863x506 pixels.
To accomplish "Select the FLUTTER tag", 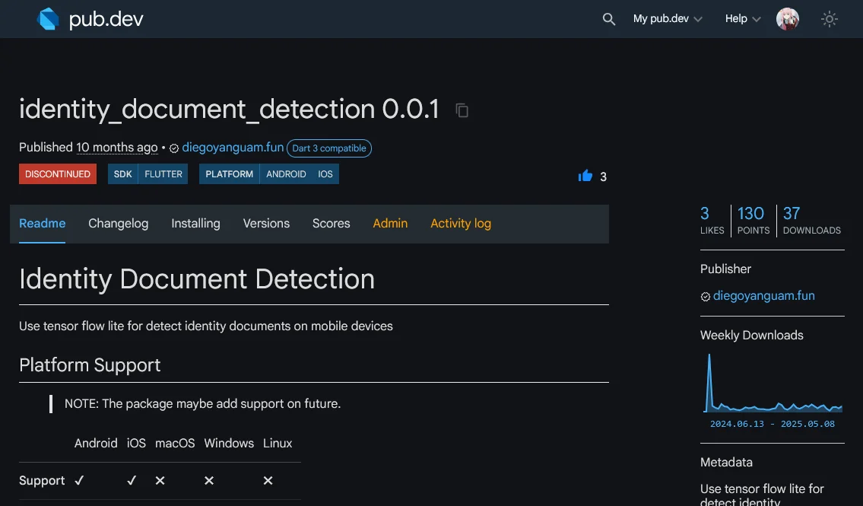I will click(163, 174).
